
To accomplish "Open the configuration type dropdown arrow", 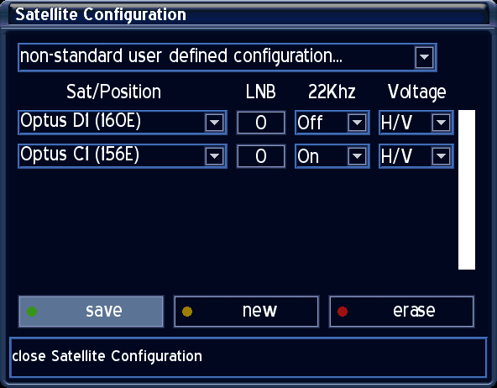I will coord(424,57).
